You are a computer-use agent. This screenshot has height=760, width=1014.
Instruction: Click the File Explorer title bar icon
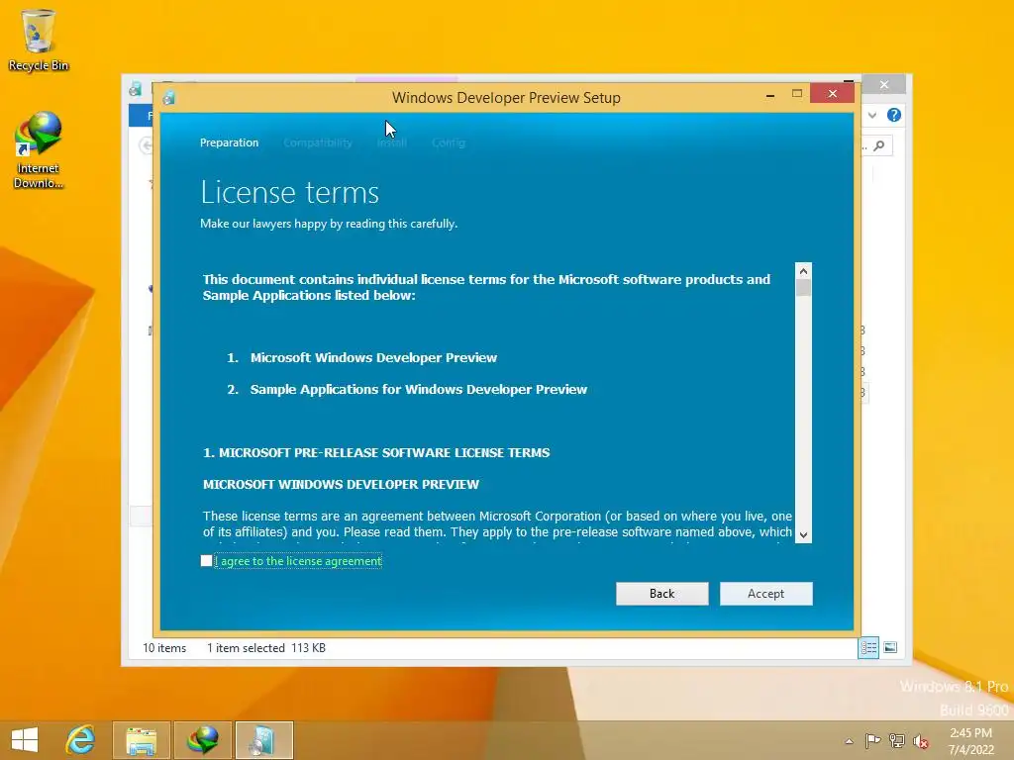click(x=136, y=89)
